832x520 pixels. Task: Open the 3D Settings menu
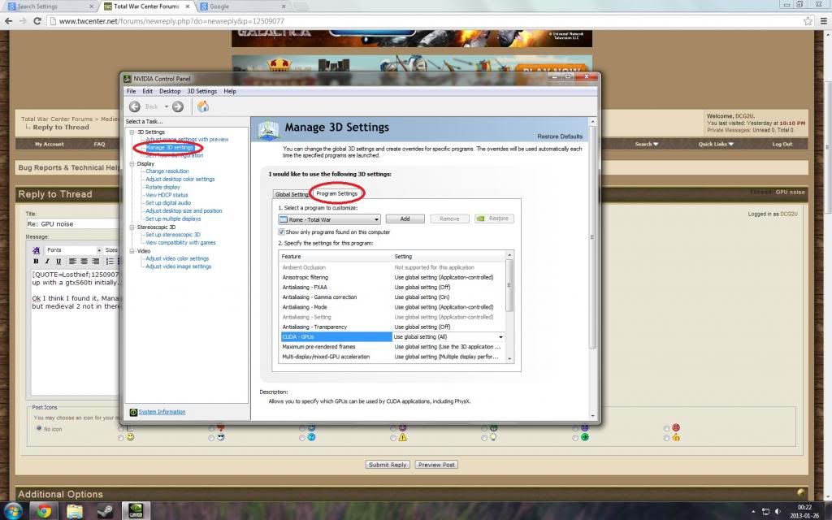[x=201, y=91]
